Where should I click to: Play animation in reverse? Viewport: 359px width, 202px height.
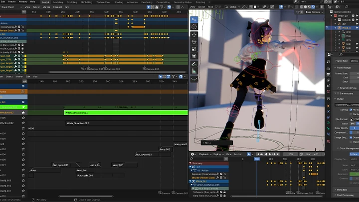pyautogui.click(x=266, y=154)
